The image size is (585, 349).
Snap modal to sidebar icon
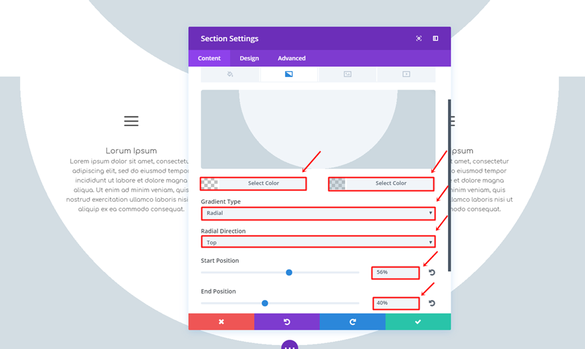435,38
